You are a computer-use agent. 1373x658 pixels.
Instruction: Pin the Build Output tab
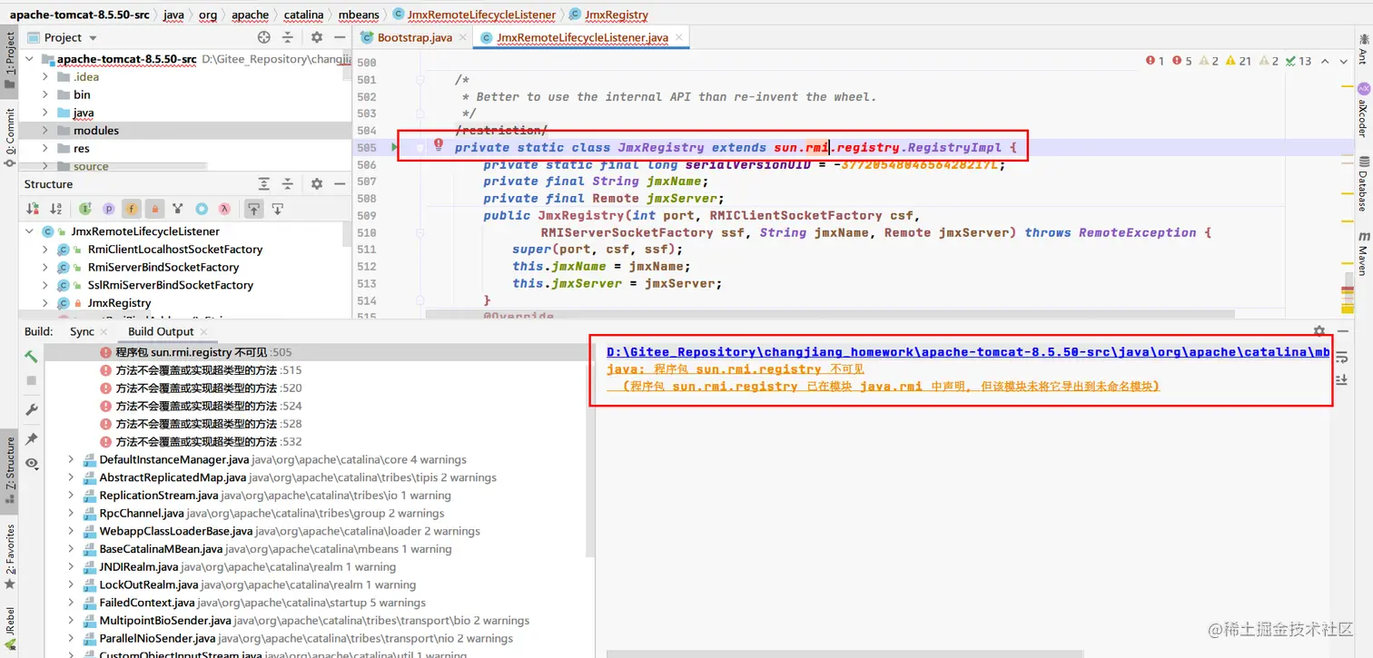pyautogui.click(x=32, y=439)
